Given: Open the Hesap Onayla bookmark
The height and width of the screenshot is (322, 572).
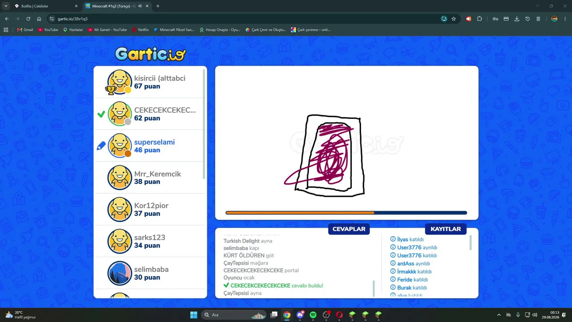Looking at the screenshot, I should (x=220, y=30).
